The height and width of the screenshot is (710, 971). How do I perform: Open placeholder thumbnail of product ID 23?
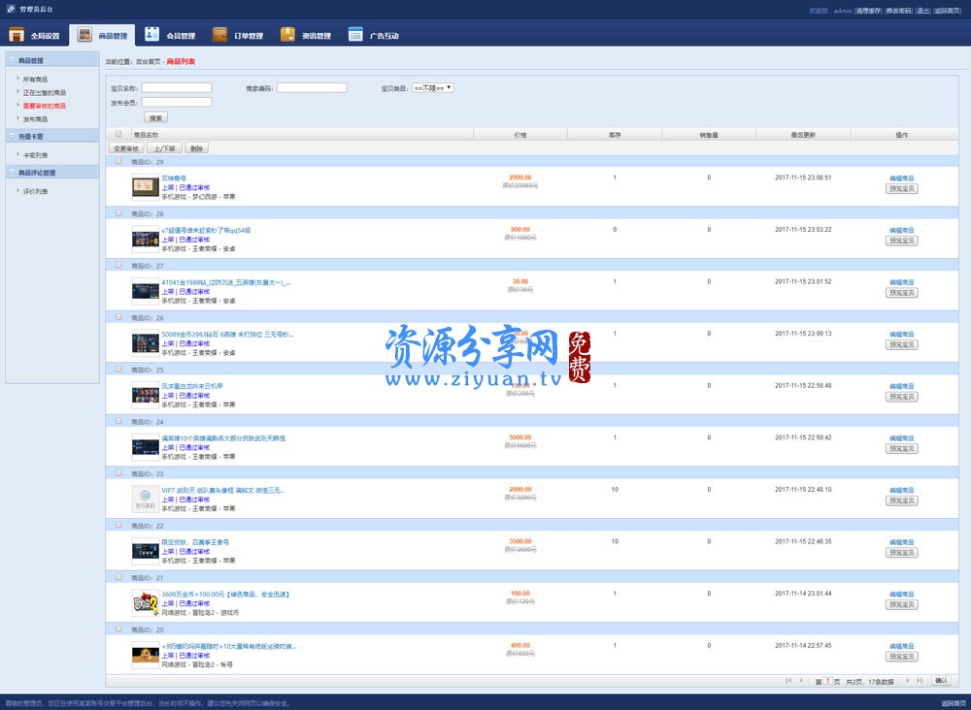pos(146,500)
